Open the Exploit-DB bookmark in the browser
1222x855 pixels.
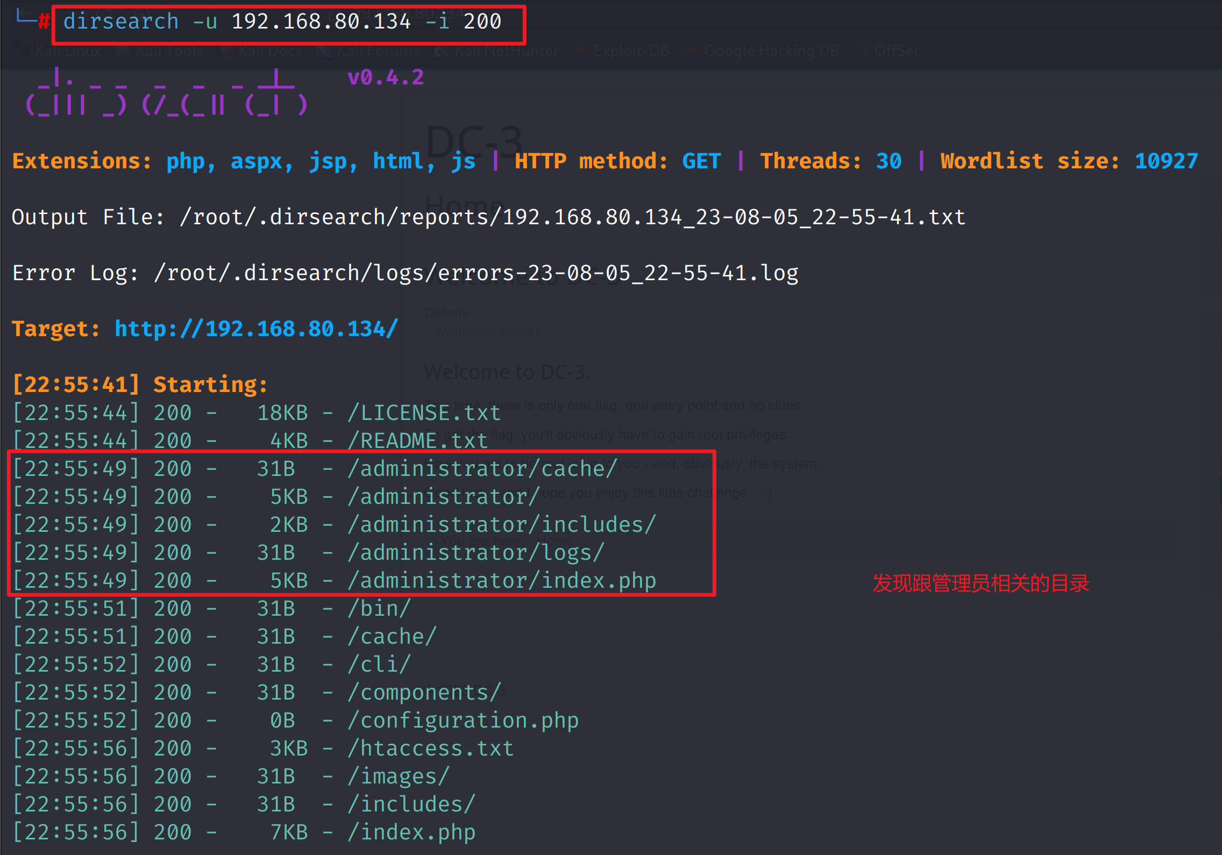623,51
